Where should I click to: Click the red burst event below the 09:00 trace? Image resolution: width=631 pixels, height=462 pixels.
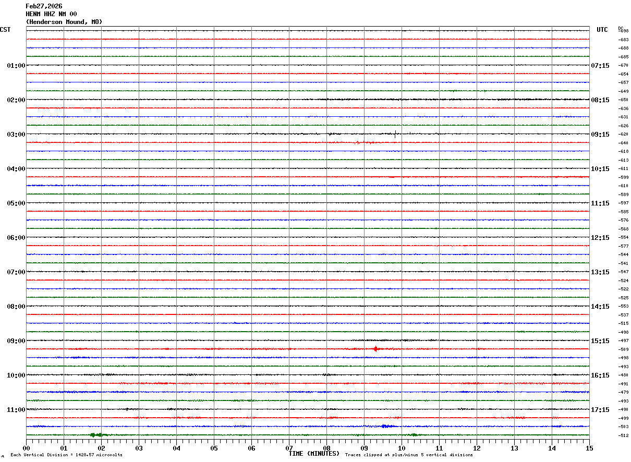click(x=375, y=349)
